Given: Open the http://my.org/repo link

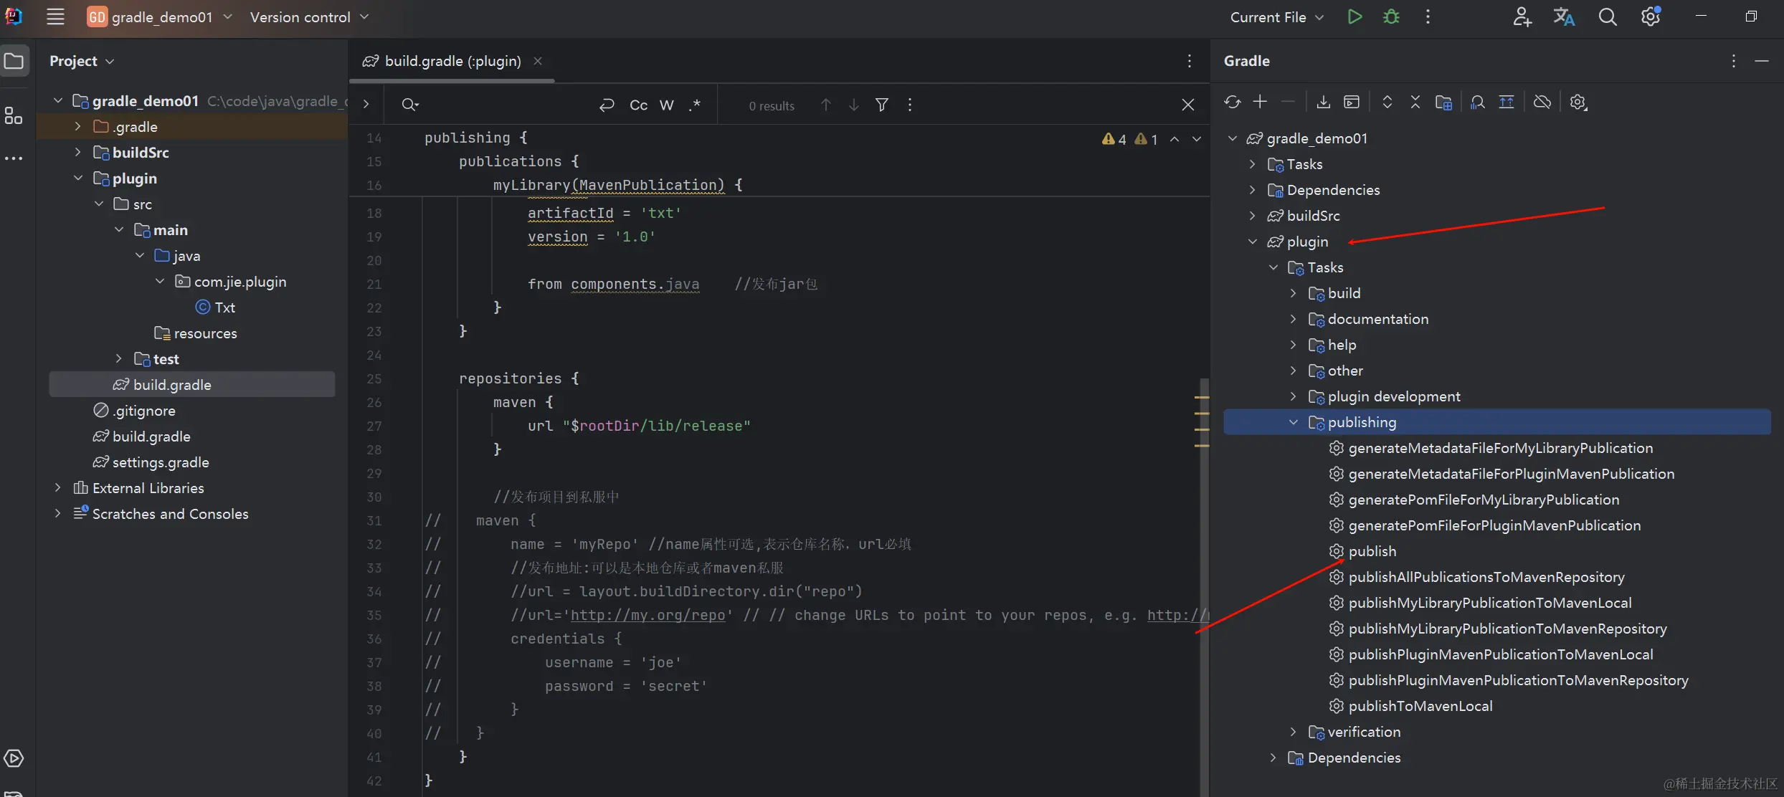Looking at the screenshot, I should [x=647, y=615].
